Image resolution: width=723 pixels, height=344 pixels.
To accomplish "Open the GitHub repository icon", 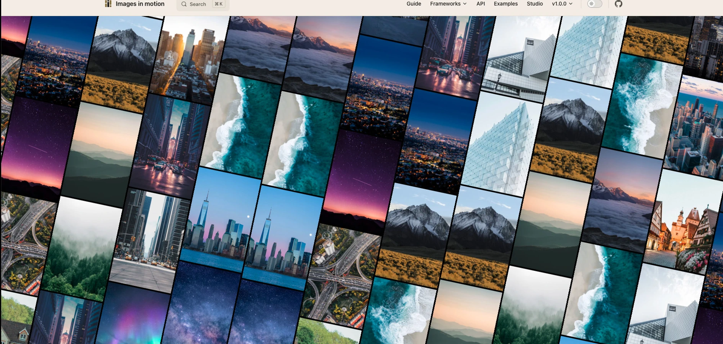I will [618, 4].
